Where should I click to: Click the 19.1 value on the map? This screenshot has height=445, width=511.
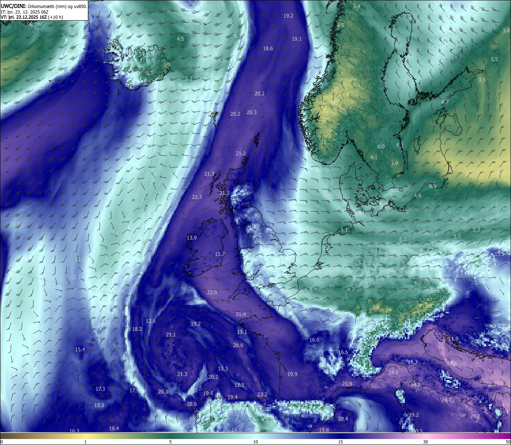pos(297,39)
